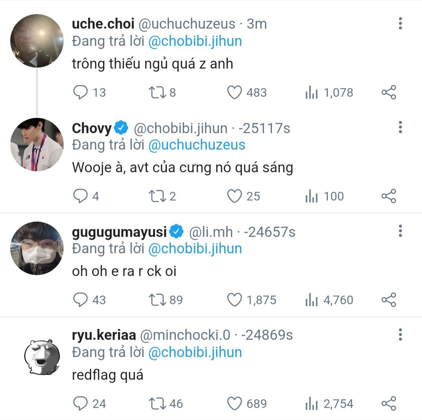Screen dimensions: 422x420
Task: Open @chobibi.jihun mention in ryu.keriaa's reply
Action: [195, 352]
